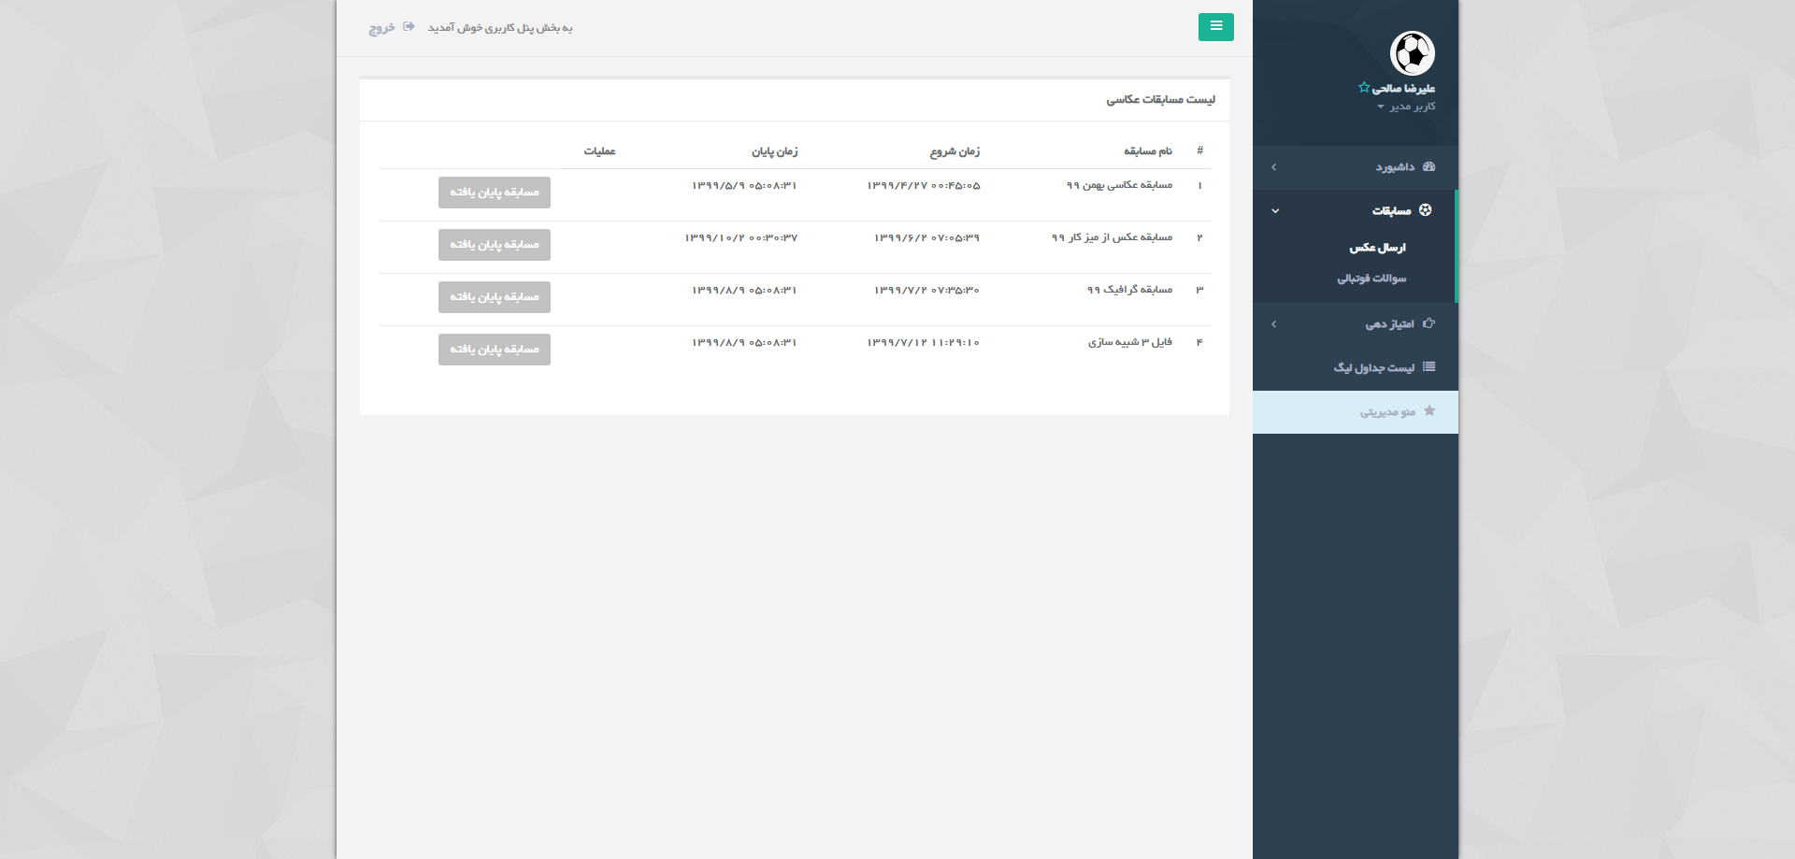Image resolution: width=1795 pixels, height=859 pixels.
Task: Click the star icon beside علیرضا صالحی
Action: pyautogui.click(x=1364, y=88)
